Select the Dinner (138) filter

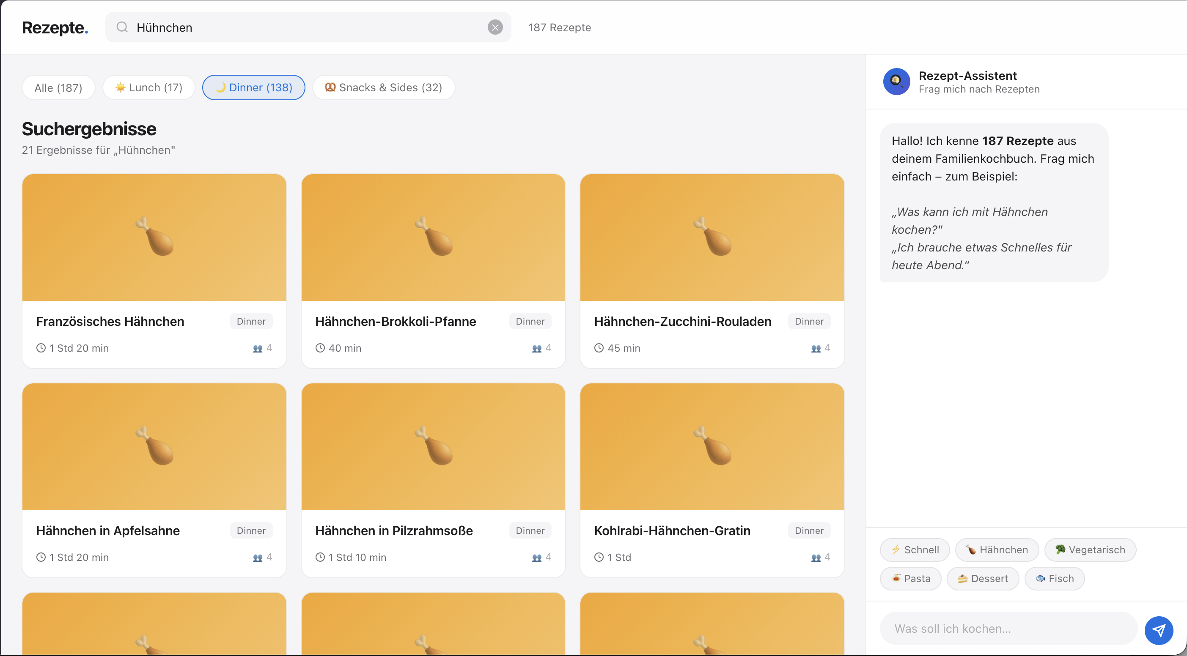tap(253, 87)
